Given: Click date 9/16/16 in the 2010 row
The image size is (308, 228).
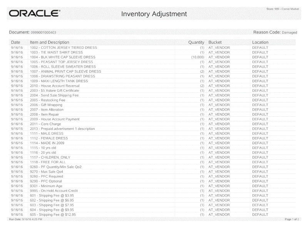Looking at the screenshot, I should point(17,86).
